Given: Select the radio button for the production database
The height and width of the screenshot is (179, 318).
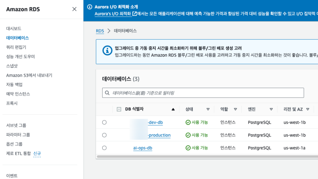Looking at the screenshot, I should coord(104,135).
